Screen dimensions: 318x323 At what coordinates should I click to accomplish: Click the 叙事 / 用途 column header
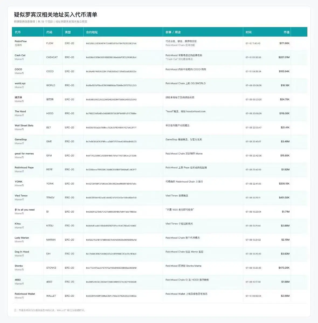point(173,32)
